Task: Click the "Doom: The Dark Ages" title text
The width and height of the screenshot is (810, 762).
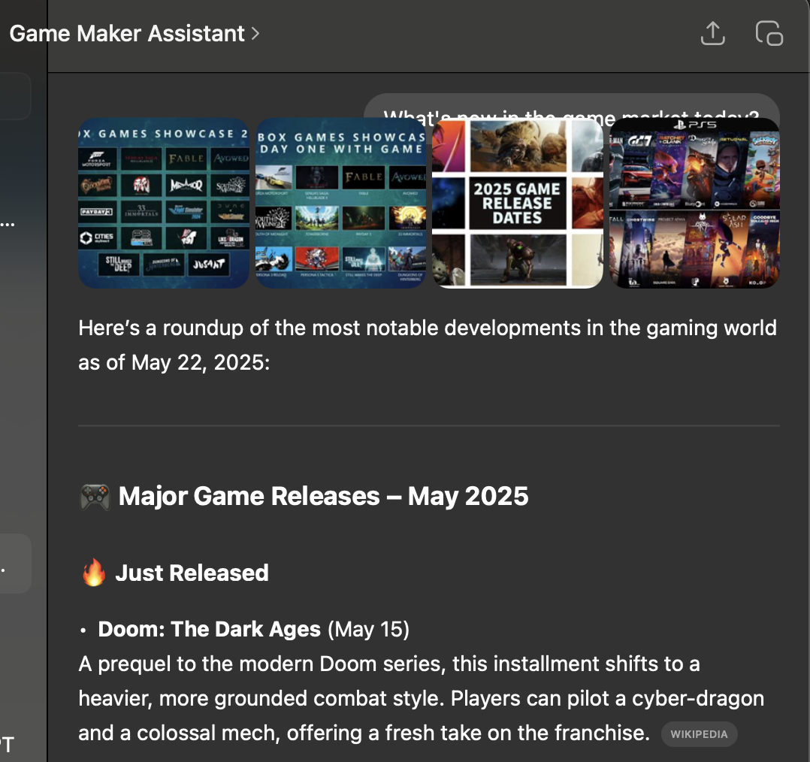Action: point(209,629)
